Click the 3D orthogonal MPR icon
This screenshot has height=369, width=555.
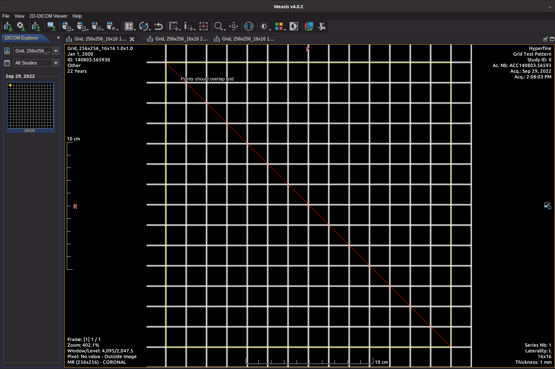click(309, 27)
